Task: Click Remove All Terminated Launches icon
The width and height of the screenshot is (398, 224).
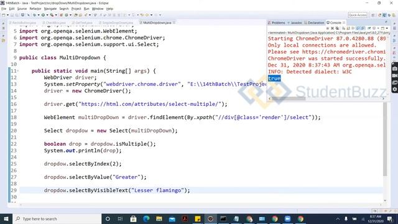Action: coord(337,28)
